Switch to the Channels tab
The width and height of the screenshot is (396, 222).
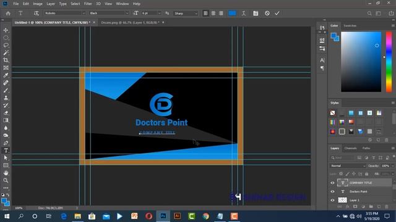pos(351,148)
